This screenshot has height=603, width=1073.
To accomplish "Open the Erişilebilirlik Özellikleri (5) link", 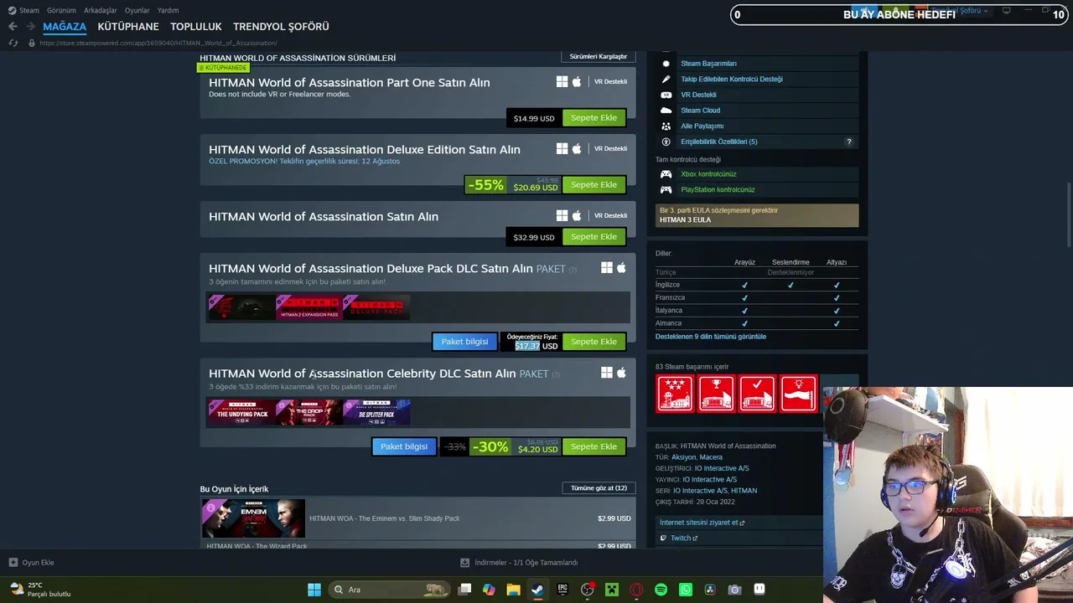I will tap(718, 142).
